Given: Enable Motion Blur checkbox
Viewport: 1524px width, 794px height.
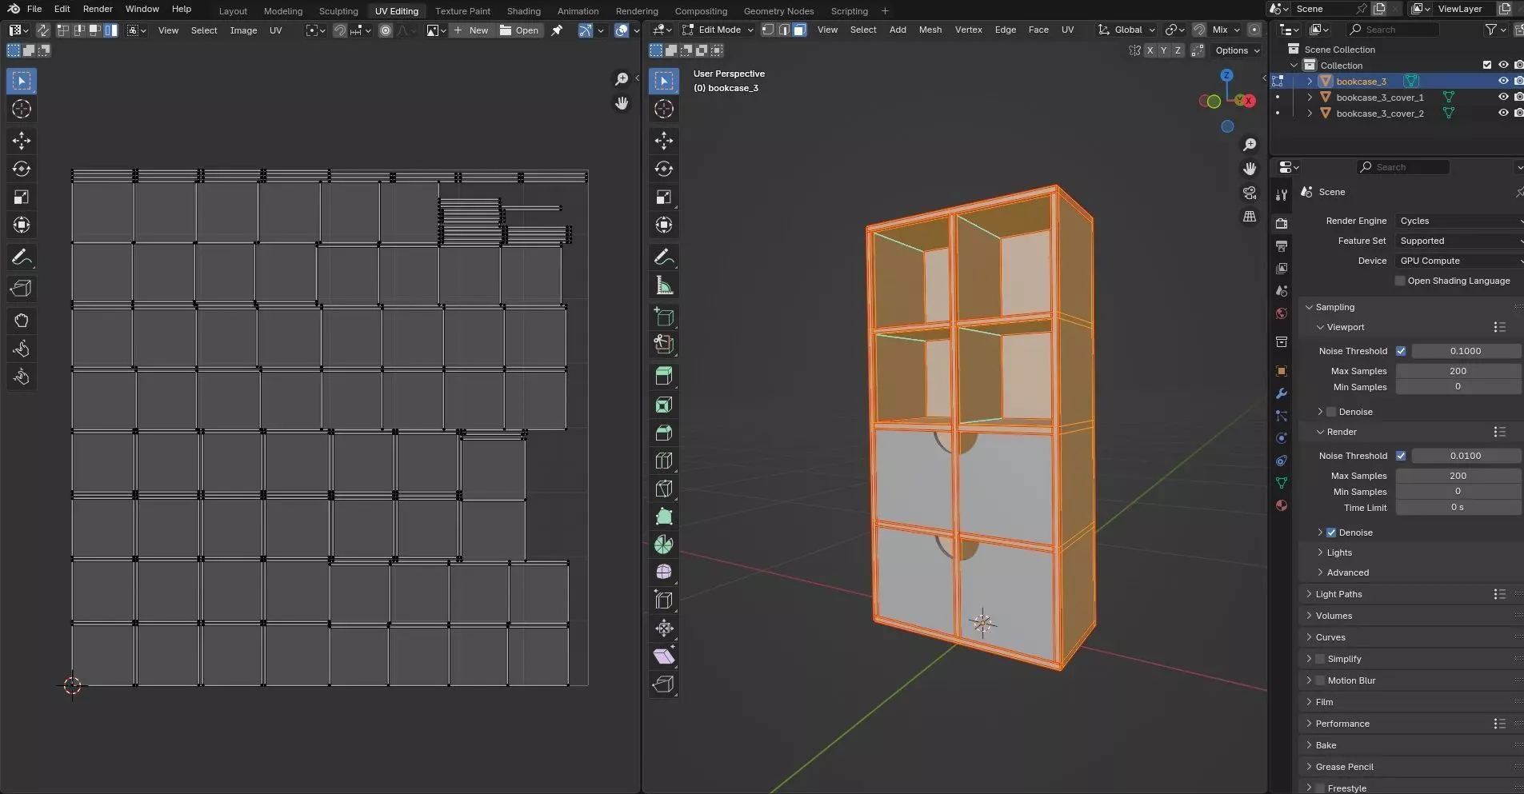Looking at the screenshot, I should pyautogui.click(x=1320, y=680).
